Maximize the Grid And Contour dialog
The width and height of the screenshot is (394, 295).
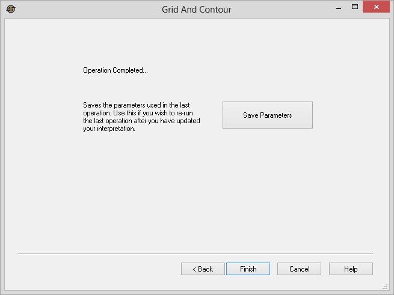tap(355, 7)
